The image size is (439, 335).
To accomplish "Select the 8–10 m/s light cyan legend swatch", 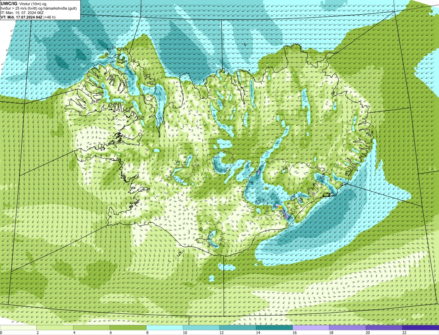I will (165, 327).
